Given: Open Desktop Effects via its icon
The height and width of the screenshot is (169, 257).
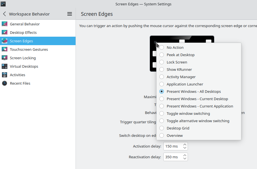Looking at the screenshot, I should tap(5, 32).
